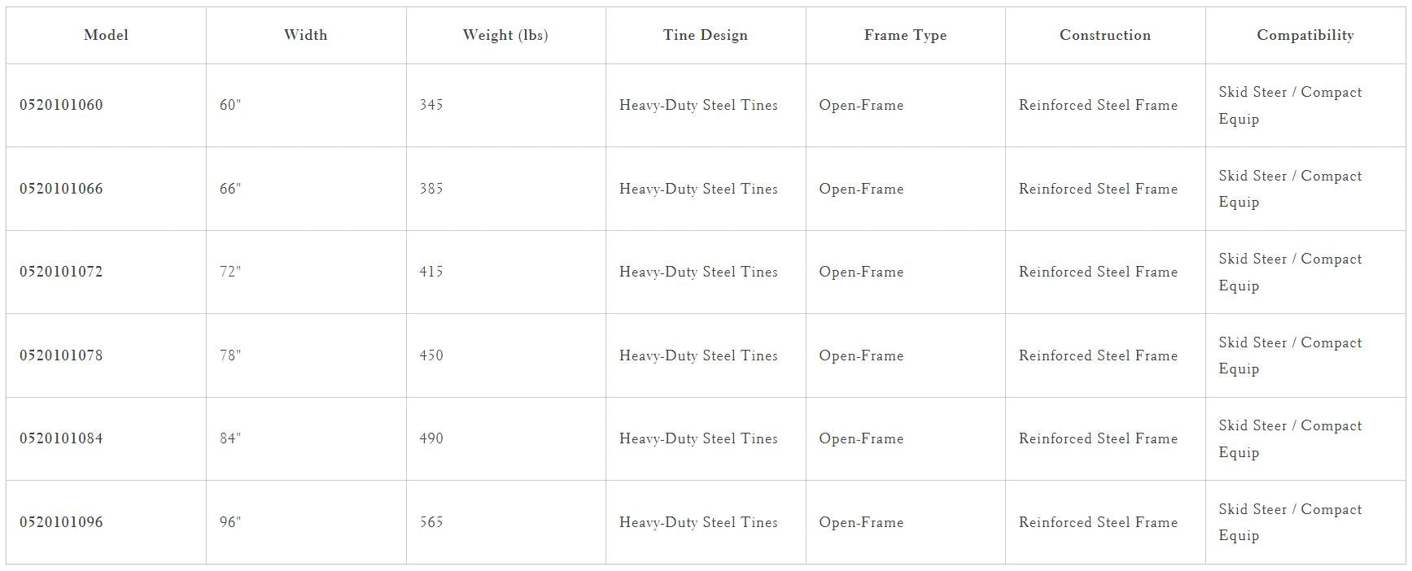Image resolution: width=1412 pixels, height=571 pixels.
Task: Click model number 0520101066
Action: (x=61, y=189)
